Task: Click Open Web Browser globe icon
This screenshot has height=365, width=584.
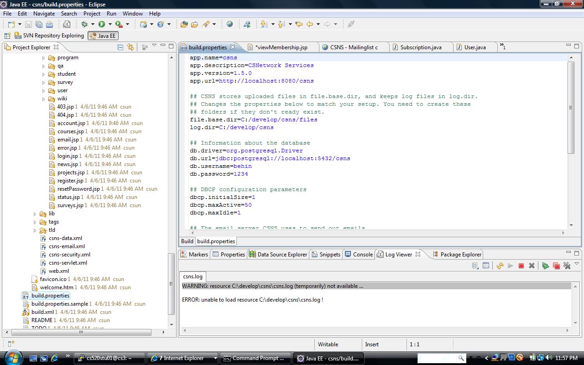Action: pos(229,24)
